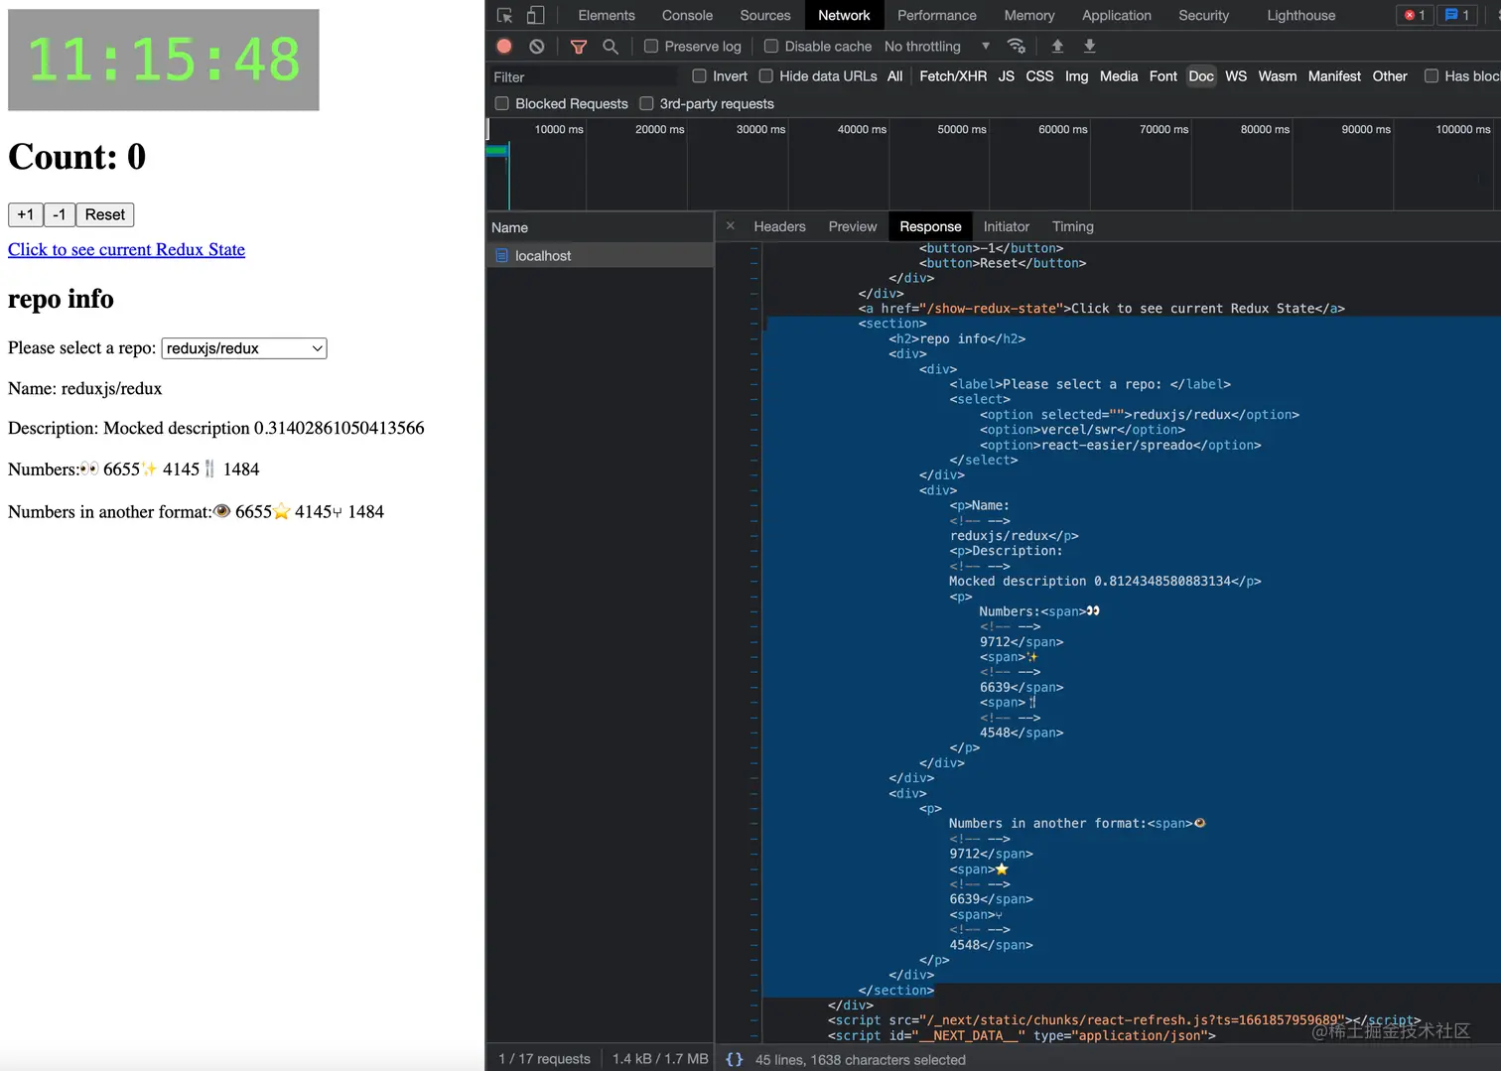The width and height of the screenshot is (1501, 1071).
Task: Filter requests by Manifest
Action: click(1334, 76)
